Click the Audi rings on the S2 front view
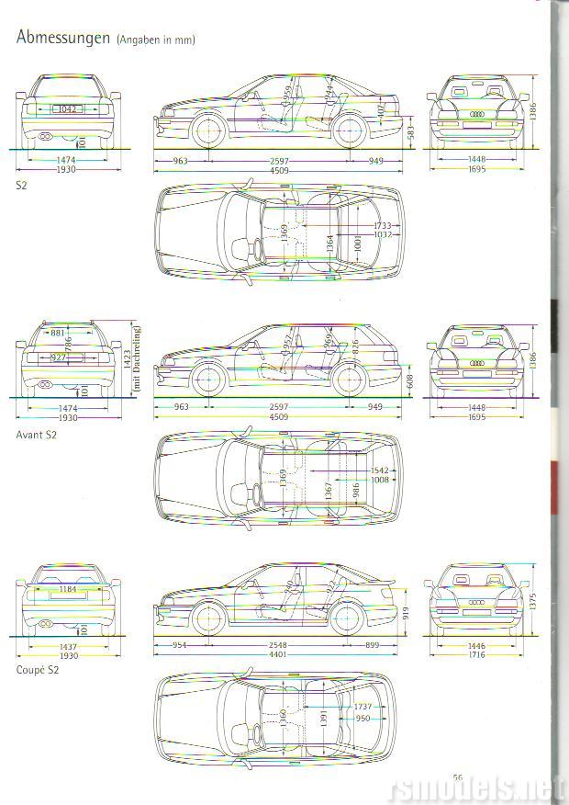This screenshot has width=569, height=805. 476,115
